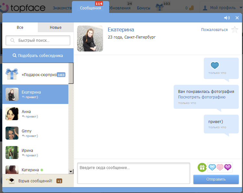The height and width of the screenshot is (193, 243).
Task: Click the blue heart in the chat bubble
Action: tap(214, 65)
